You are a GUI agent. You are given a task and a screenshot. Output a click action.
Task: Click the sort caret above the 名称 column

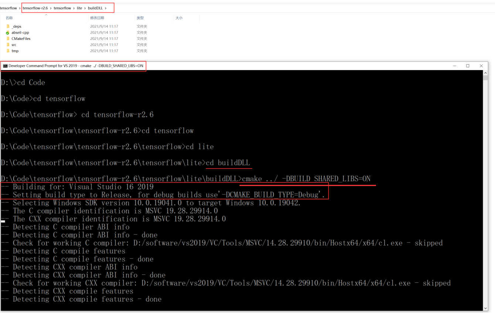click(x=47, y=15)
